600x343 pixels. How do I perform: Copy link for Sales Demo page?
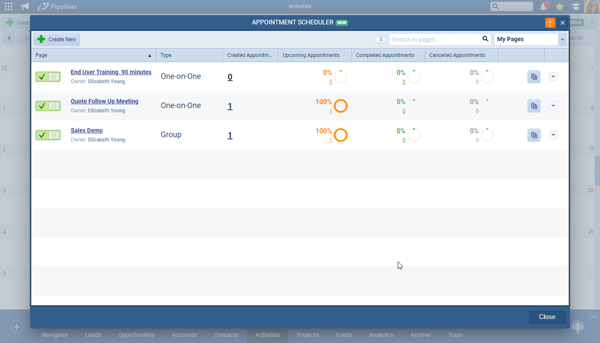tap(534, 135)
